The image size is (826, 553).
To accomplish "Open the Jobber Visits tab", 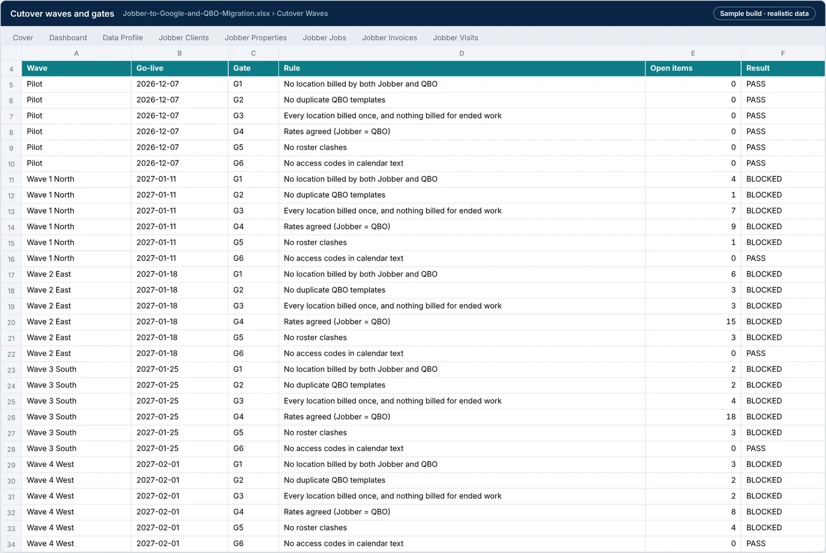I will point(455,38).
